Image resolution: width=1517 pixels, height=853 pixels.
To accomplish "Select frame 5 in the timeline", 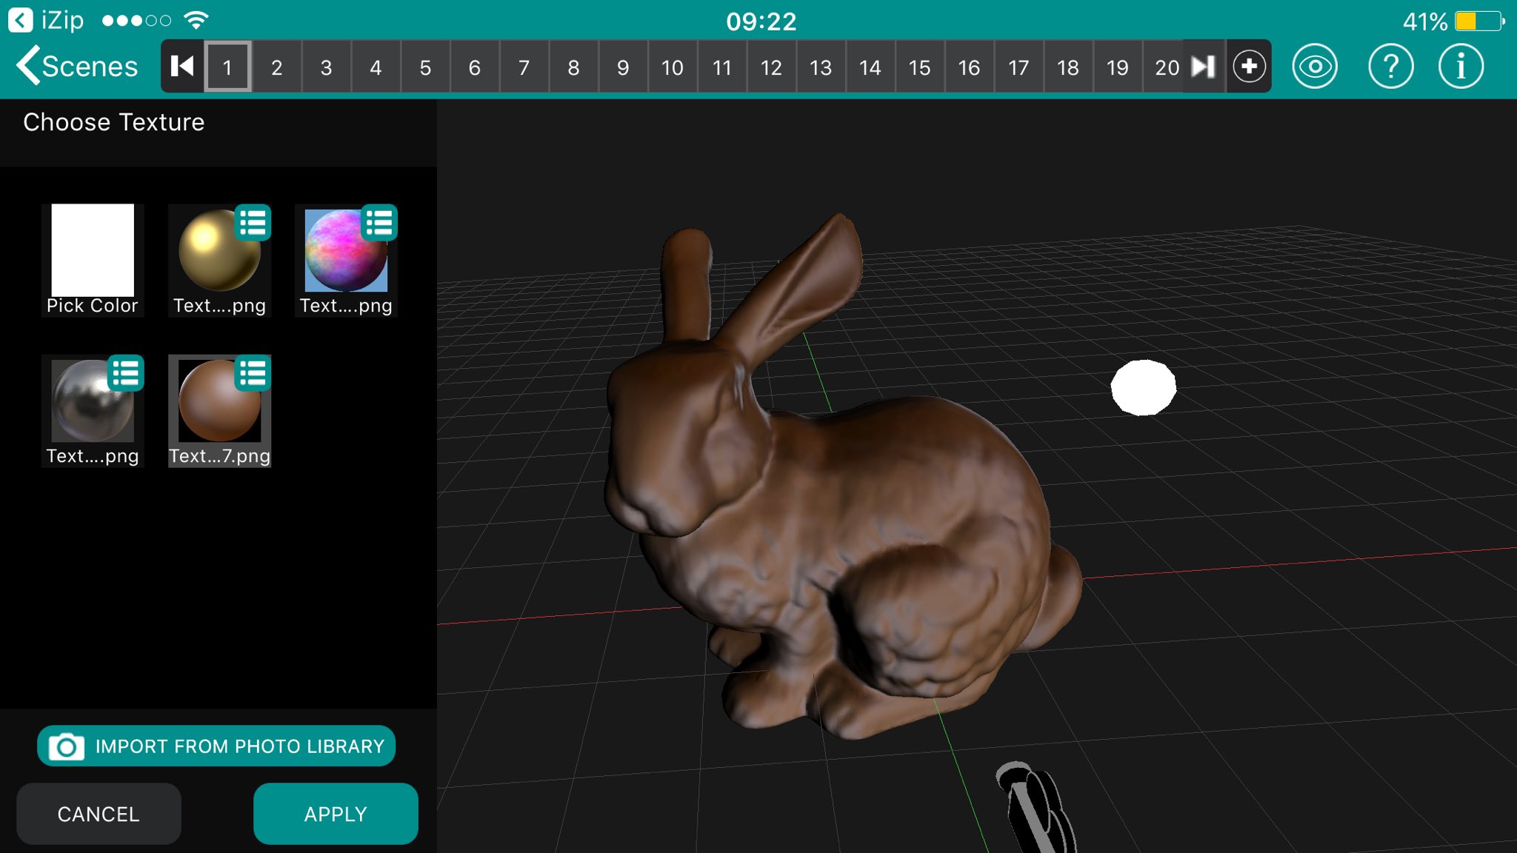I will click(425, 67).
